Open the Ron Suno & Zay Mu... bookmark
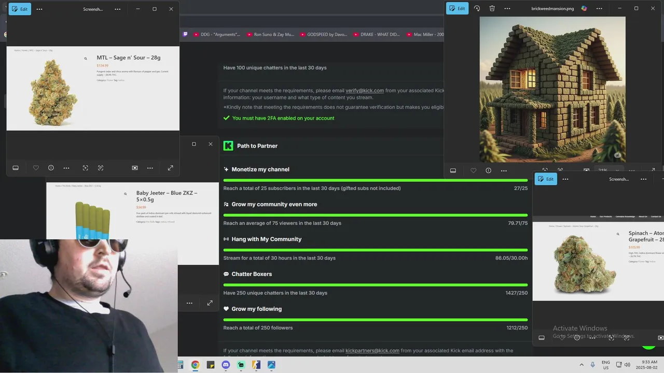 click(270, 35)
